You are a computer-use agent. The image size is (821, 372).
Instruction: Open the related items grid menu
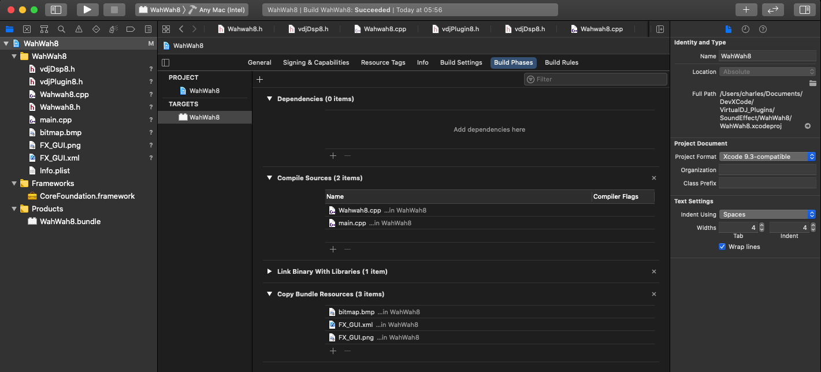166,29
